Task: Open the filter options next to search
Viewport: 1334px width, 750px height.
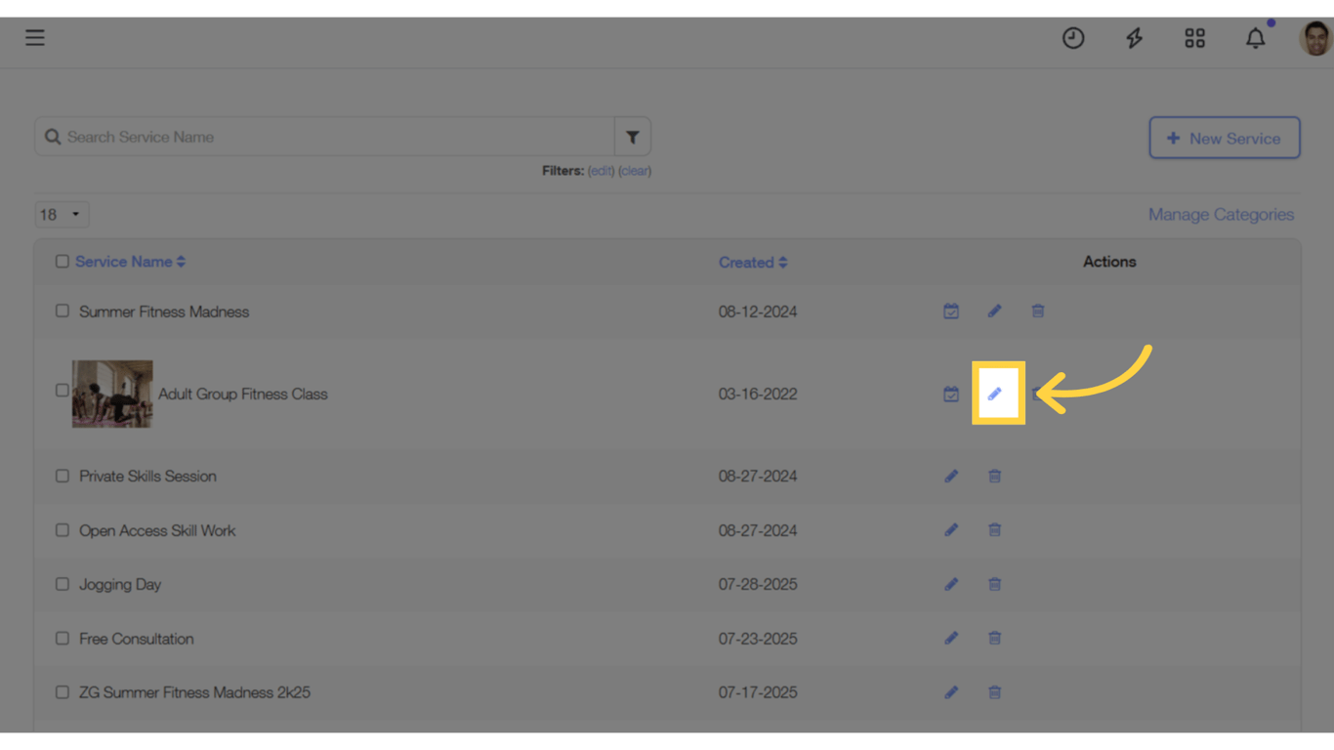Action: click(x=632, y=136)
